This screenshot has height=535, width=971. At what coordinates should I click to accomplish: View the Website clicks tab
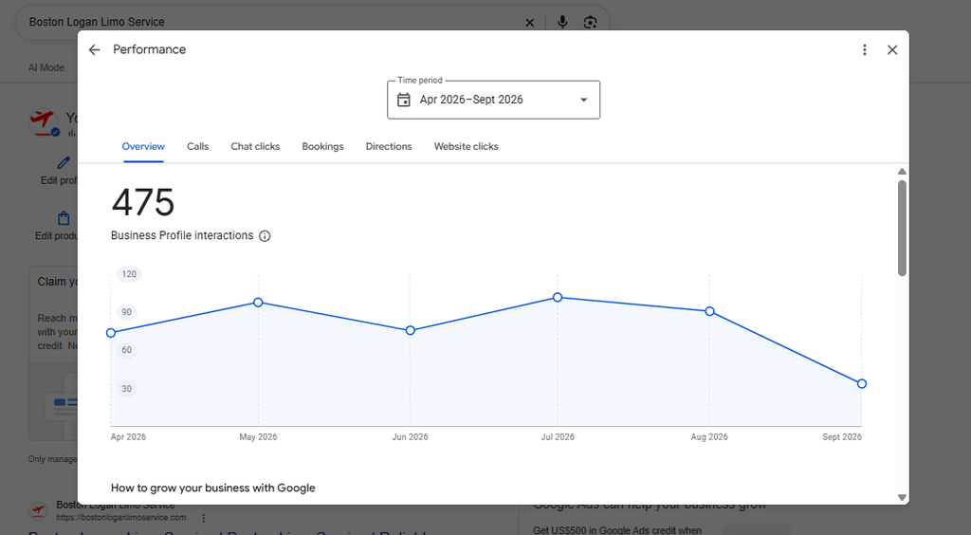(466, 146)
